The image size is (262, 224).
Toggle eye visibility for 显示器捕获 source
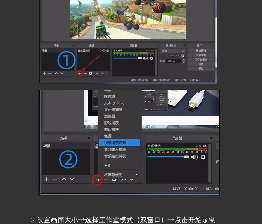[104, 51]
